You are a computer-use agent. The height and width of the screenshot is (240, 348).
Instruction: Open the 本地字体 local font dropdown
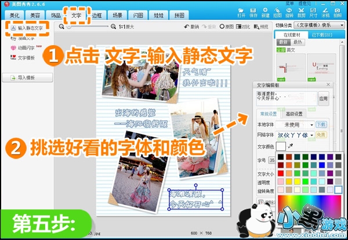pos(295,125)
